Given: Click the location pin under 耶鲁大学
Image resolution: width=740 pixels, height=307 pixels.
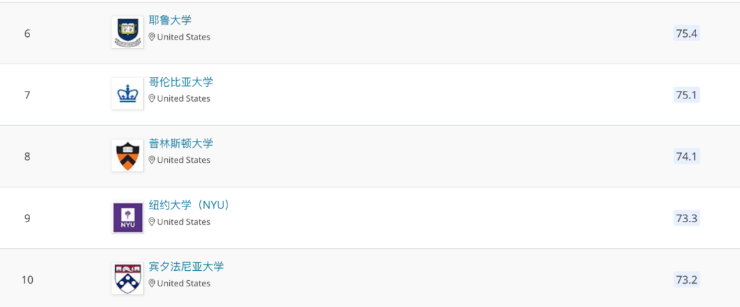Looking at the screenshot, I should 152,37.
